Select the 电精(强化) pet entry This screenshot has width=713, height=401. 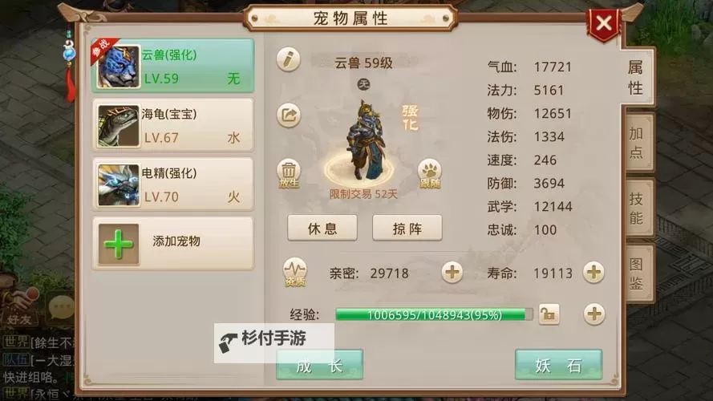tap(173, 184)
